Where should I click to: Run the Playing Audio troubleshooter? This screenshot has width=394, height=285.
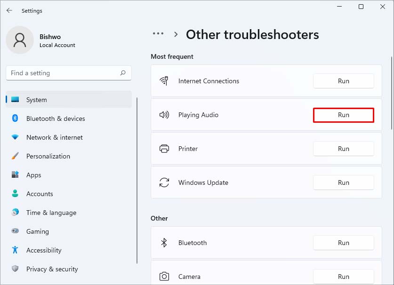[x=344, y=115]
